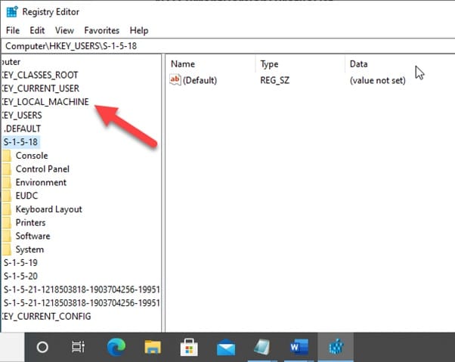
Task: Select the EUDC subkey
Action: pyautogui.click(x=26, y=196)
